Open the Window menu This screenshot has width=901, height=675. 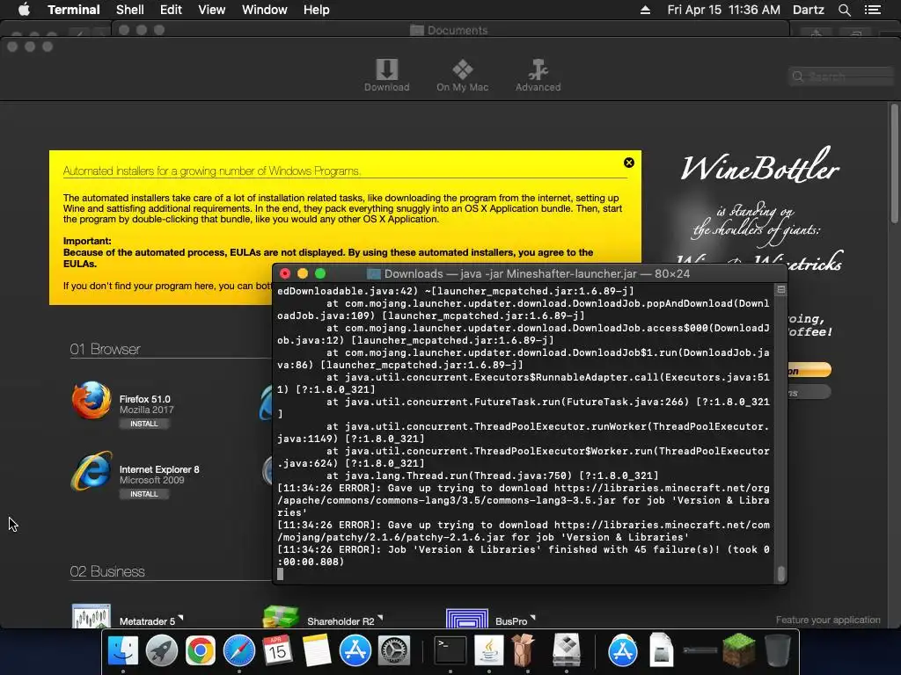tap(264, 10)
